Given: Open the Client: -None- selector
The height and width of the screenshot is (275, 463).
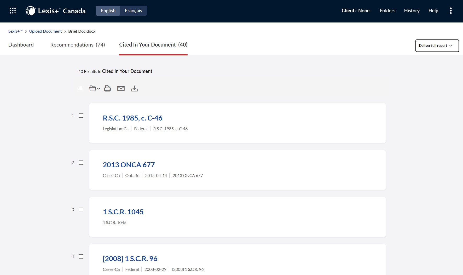Looking at the screenshot, I should tap(356, 11).
